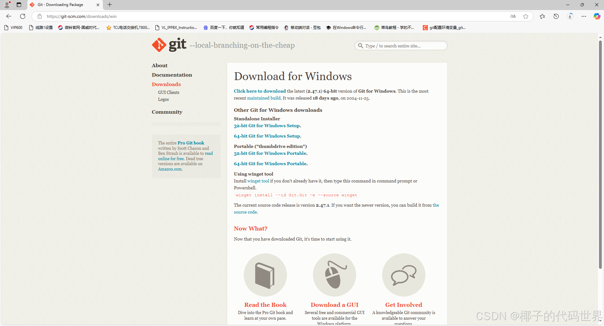The width and height of the screenshot is (604, 326).
Task: Open browser history icon
Action: [x=556, y=16]
